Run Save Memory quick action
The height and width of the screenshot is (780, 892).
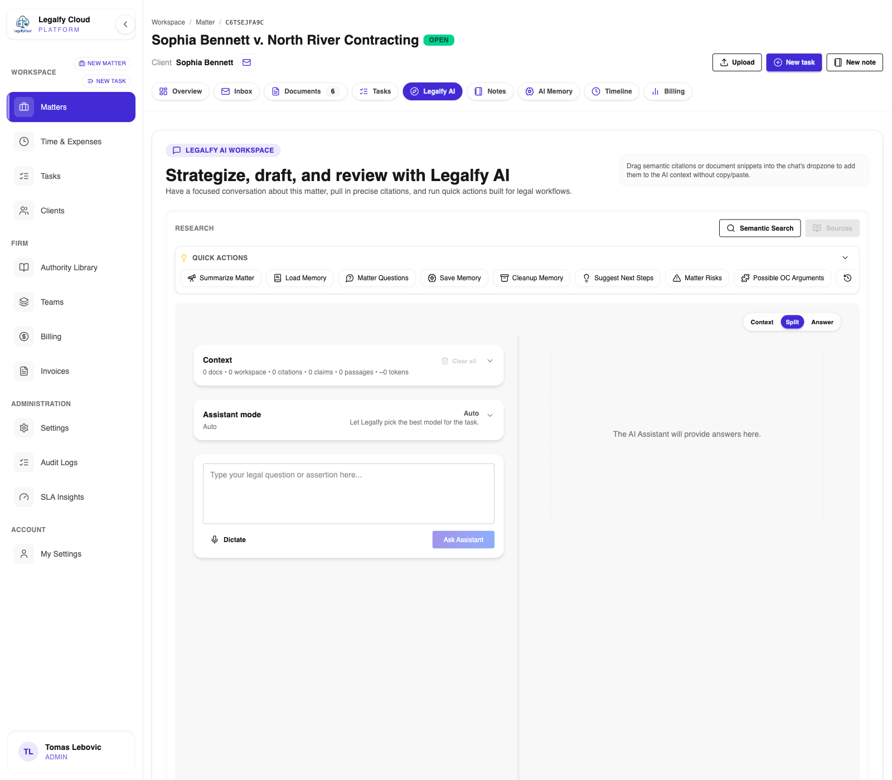tap(454, 278)
